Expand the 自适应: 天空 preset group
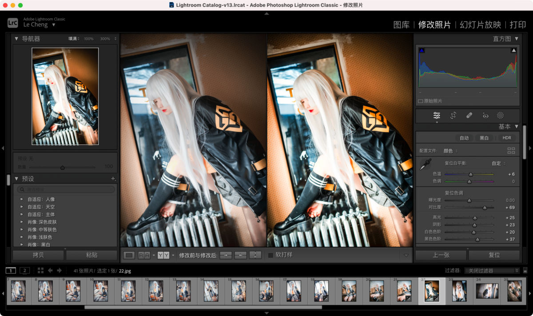Viewport: 533px width, 316px height. pyautogui.click(x=21, y=207)
